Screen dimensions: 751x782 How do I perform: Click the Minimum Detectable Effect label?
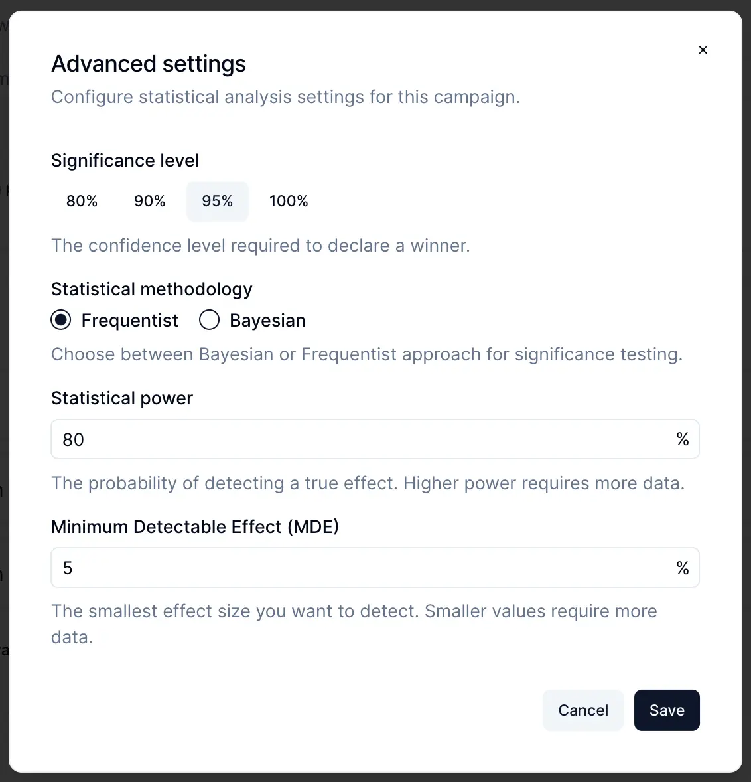pos(195,527)
